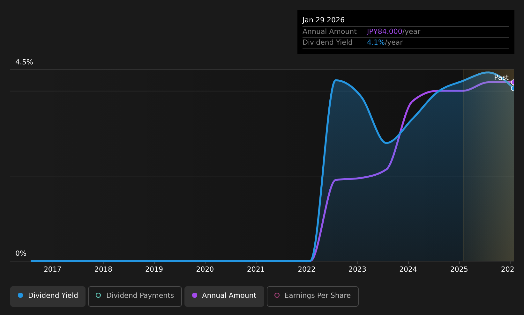This screenshot has width=524, height=315.
Task: Click the 2024 x-axis label
Action: coord(408,269)
